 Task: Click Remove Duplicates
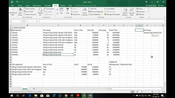(x=96, y=11)
